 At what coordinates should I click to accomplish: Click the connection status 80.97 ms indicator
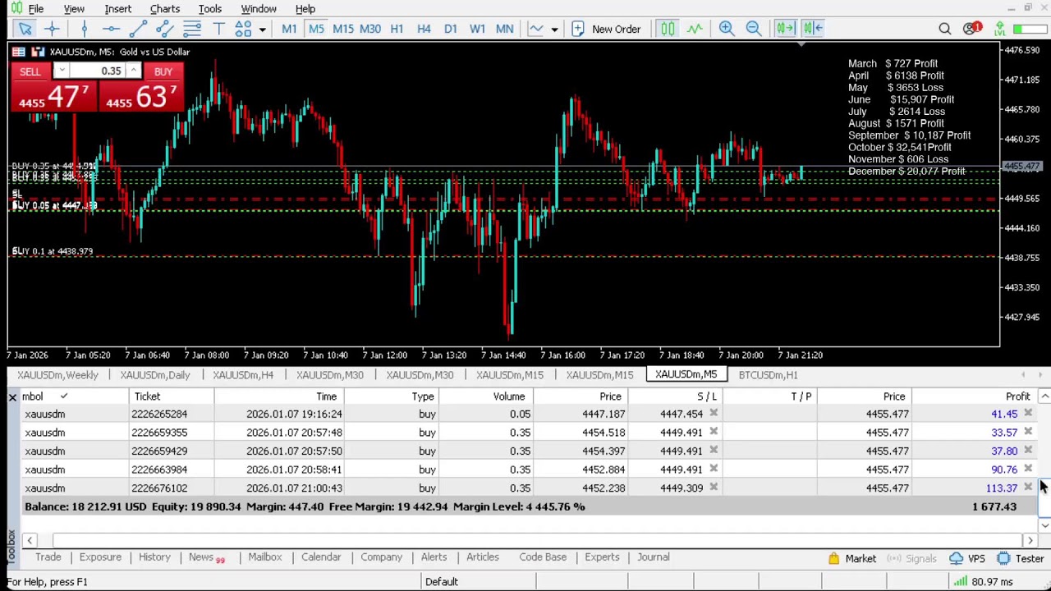(985, 582)
